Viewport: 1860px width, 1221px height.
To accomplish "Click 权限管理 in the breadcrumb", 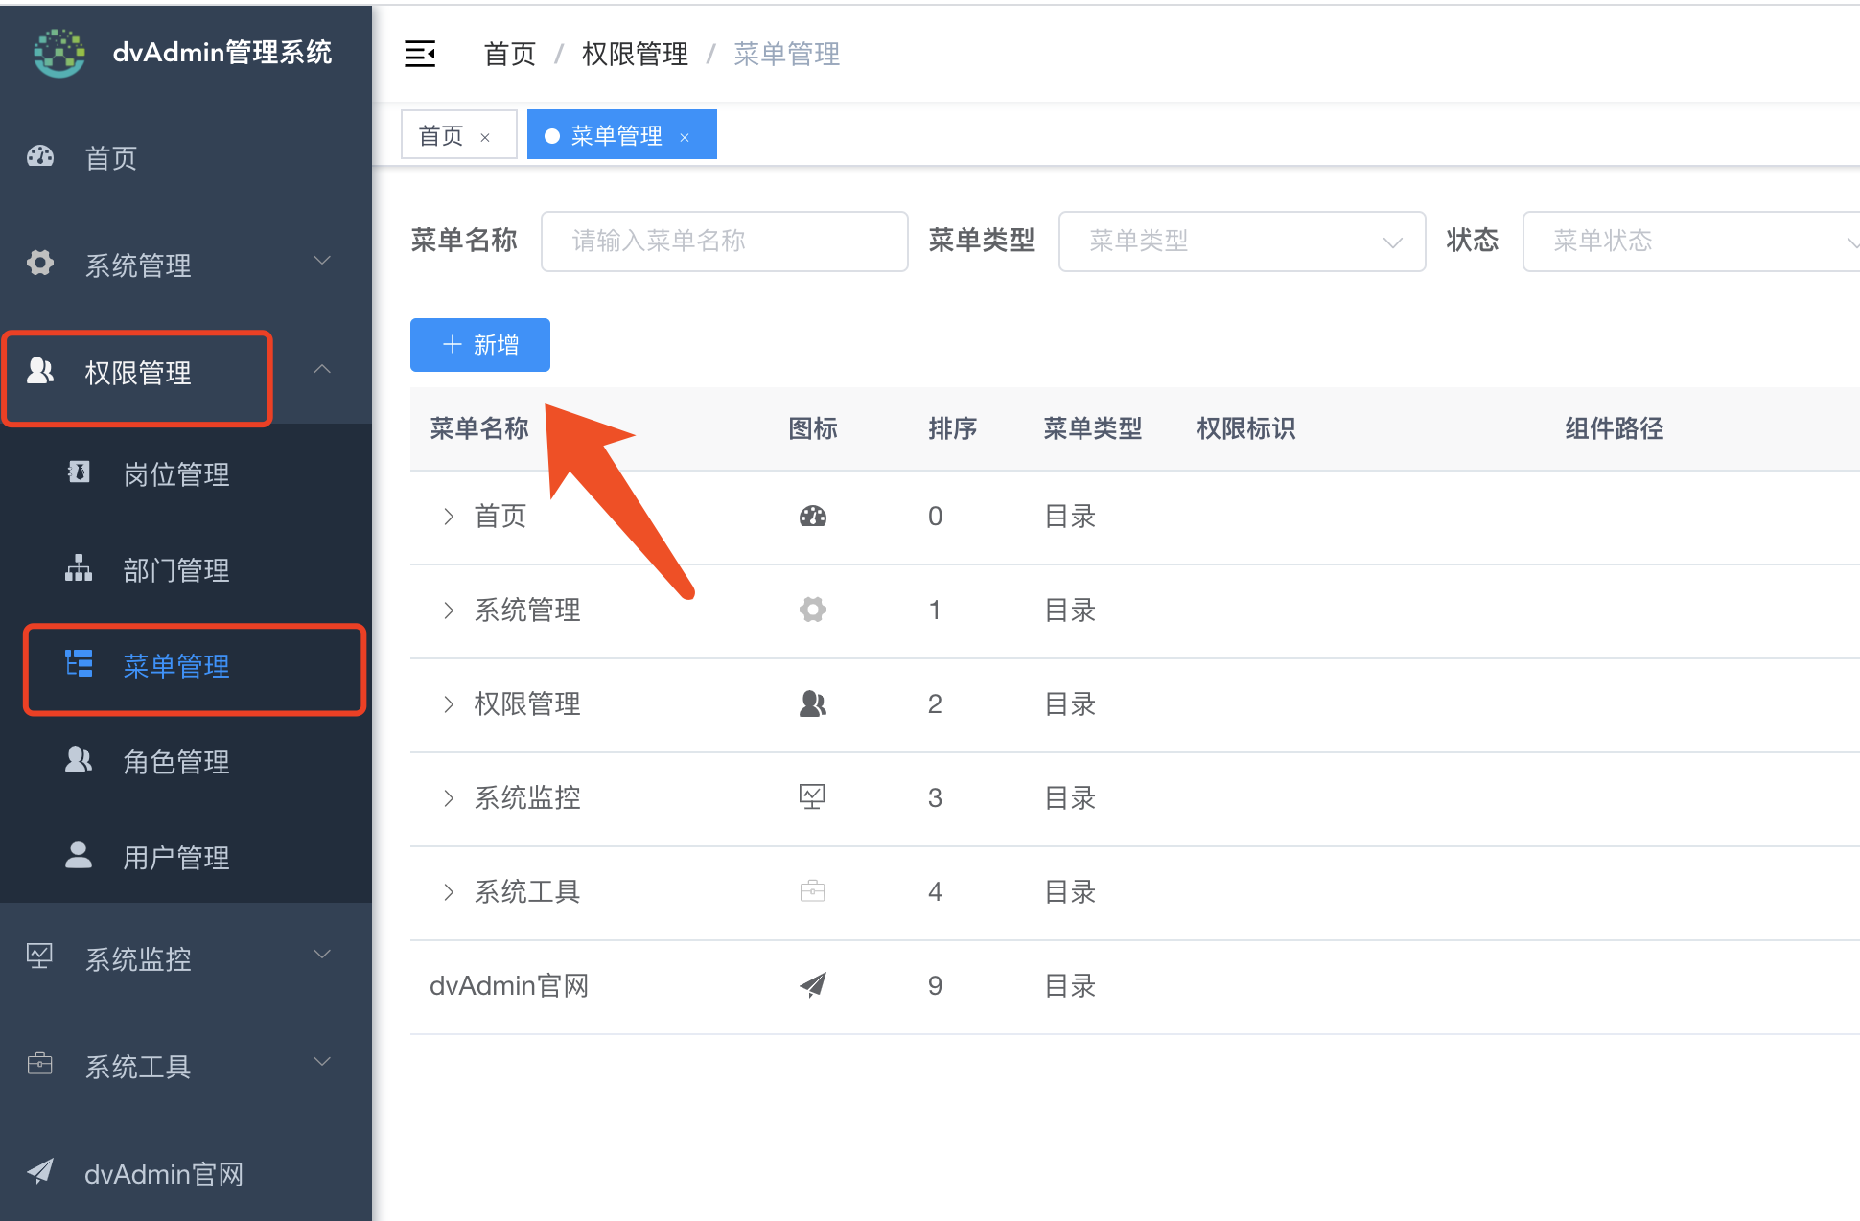I will tap(635, 55).
